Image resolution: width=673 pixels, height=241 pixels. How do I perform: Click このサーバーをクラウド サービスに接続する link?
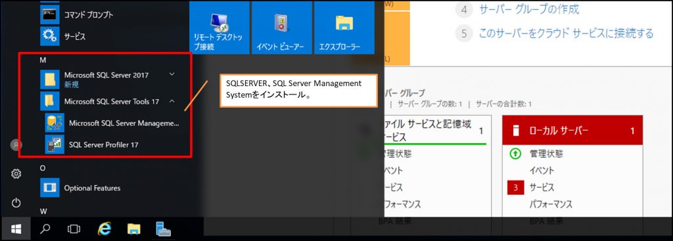[566, 33]
